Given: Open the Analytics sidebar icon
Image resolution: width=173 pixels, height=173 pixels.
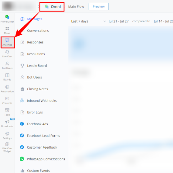Looking at the screenshot, I should pyautogui.click(x=7, y=42).
